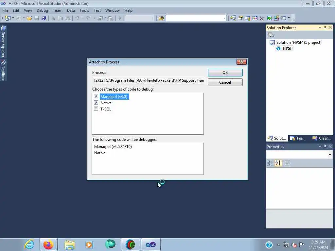Open Properties panel window position dropdown

coord(320,146)
